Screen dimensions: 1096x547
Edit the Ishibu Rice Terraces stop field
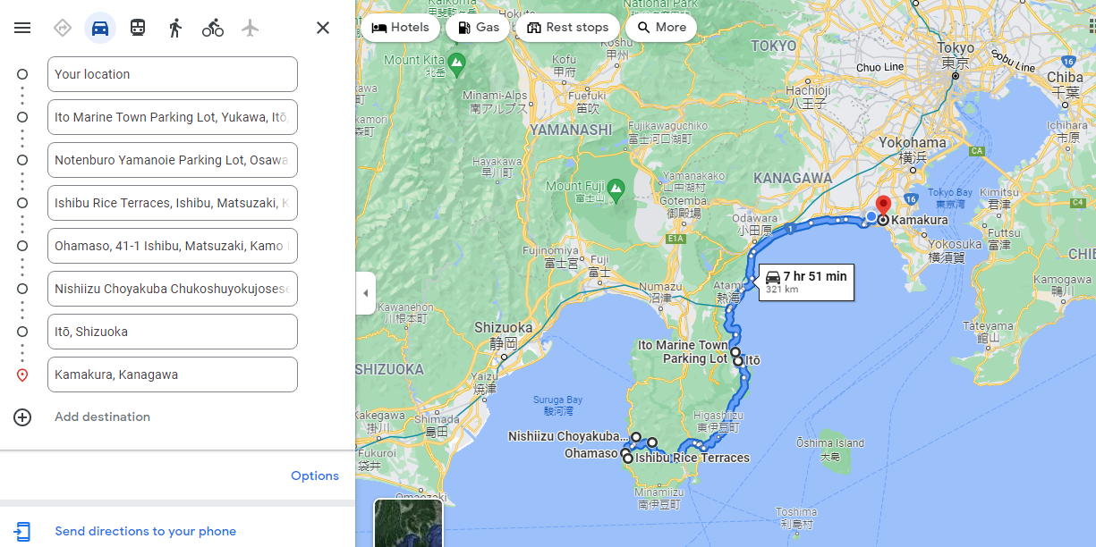click(x=173, y=203)
